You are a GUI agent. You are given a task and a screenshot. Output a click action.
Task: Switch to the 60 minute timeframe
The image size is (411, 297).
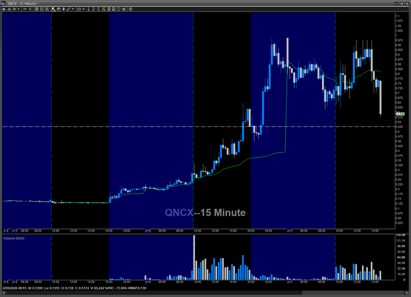point(114,9)
